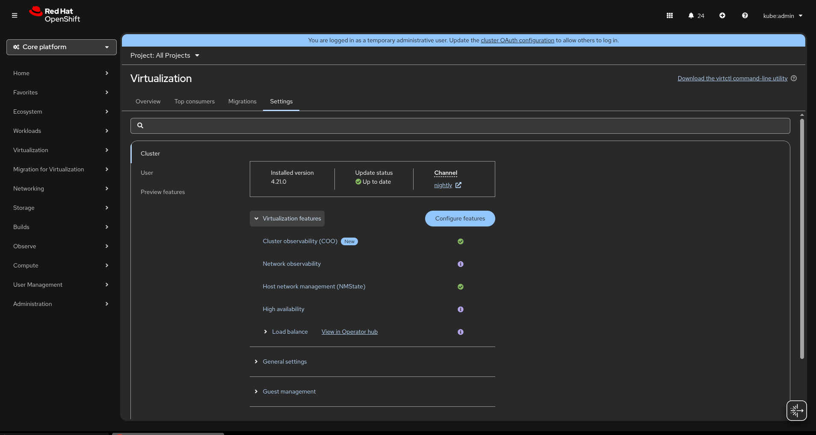Expand the Builds navigation section
816x435 pixels.
pyautogui.click(x=61, y=227)
